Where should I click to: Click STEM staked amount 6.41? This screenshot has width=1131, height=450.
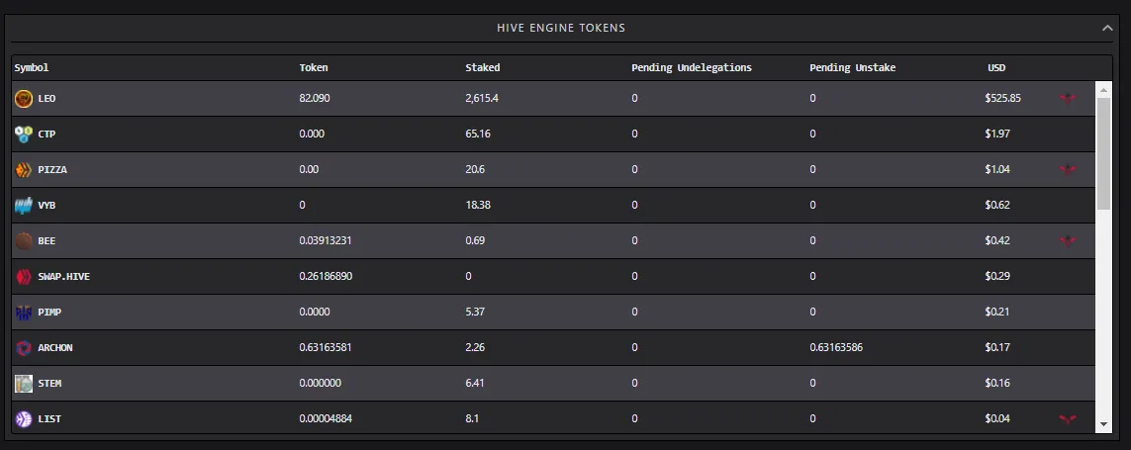[475, 383]
